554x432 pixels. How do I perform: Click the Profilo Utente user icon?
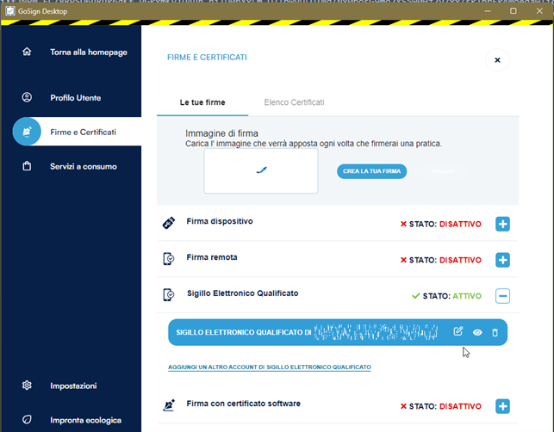click(27, 98)
